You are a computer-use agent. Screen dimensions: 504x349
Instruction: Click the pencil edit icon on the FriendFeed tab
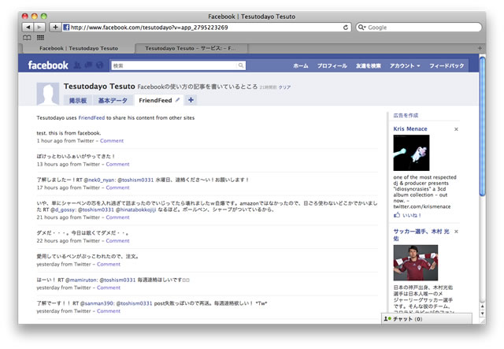(177, 100)
